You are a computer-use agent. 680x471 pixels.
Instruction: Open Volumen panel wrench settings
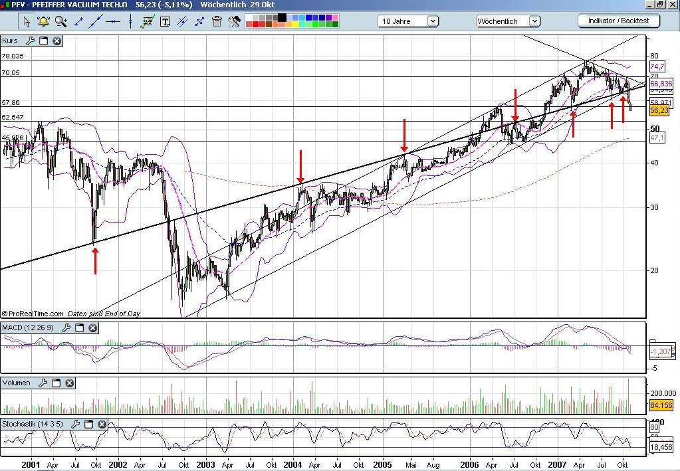43,383
